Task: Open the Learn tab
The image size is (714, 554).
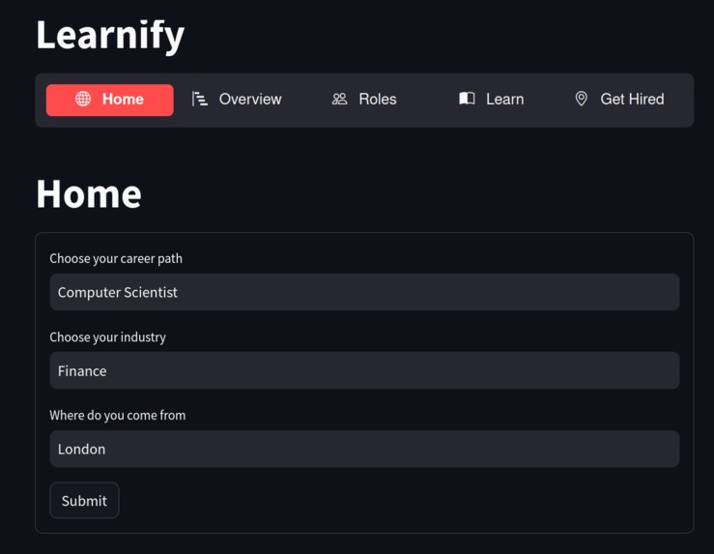Action: (492, 100)
